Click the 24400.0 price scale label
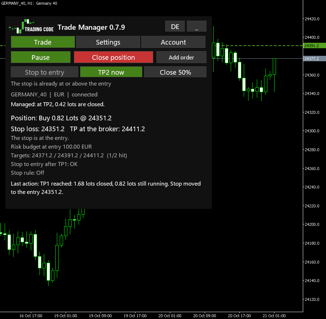326x319 pixels. coord(312,37)
